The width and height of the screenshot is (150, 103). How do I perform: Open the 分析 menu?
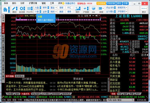click(22, 3)
